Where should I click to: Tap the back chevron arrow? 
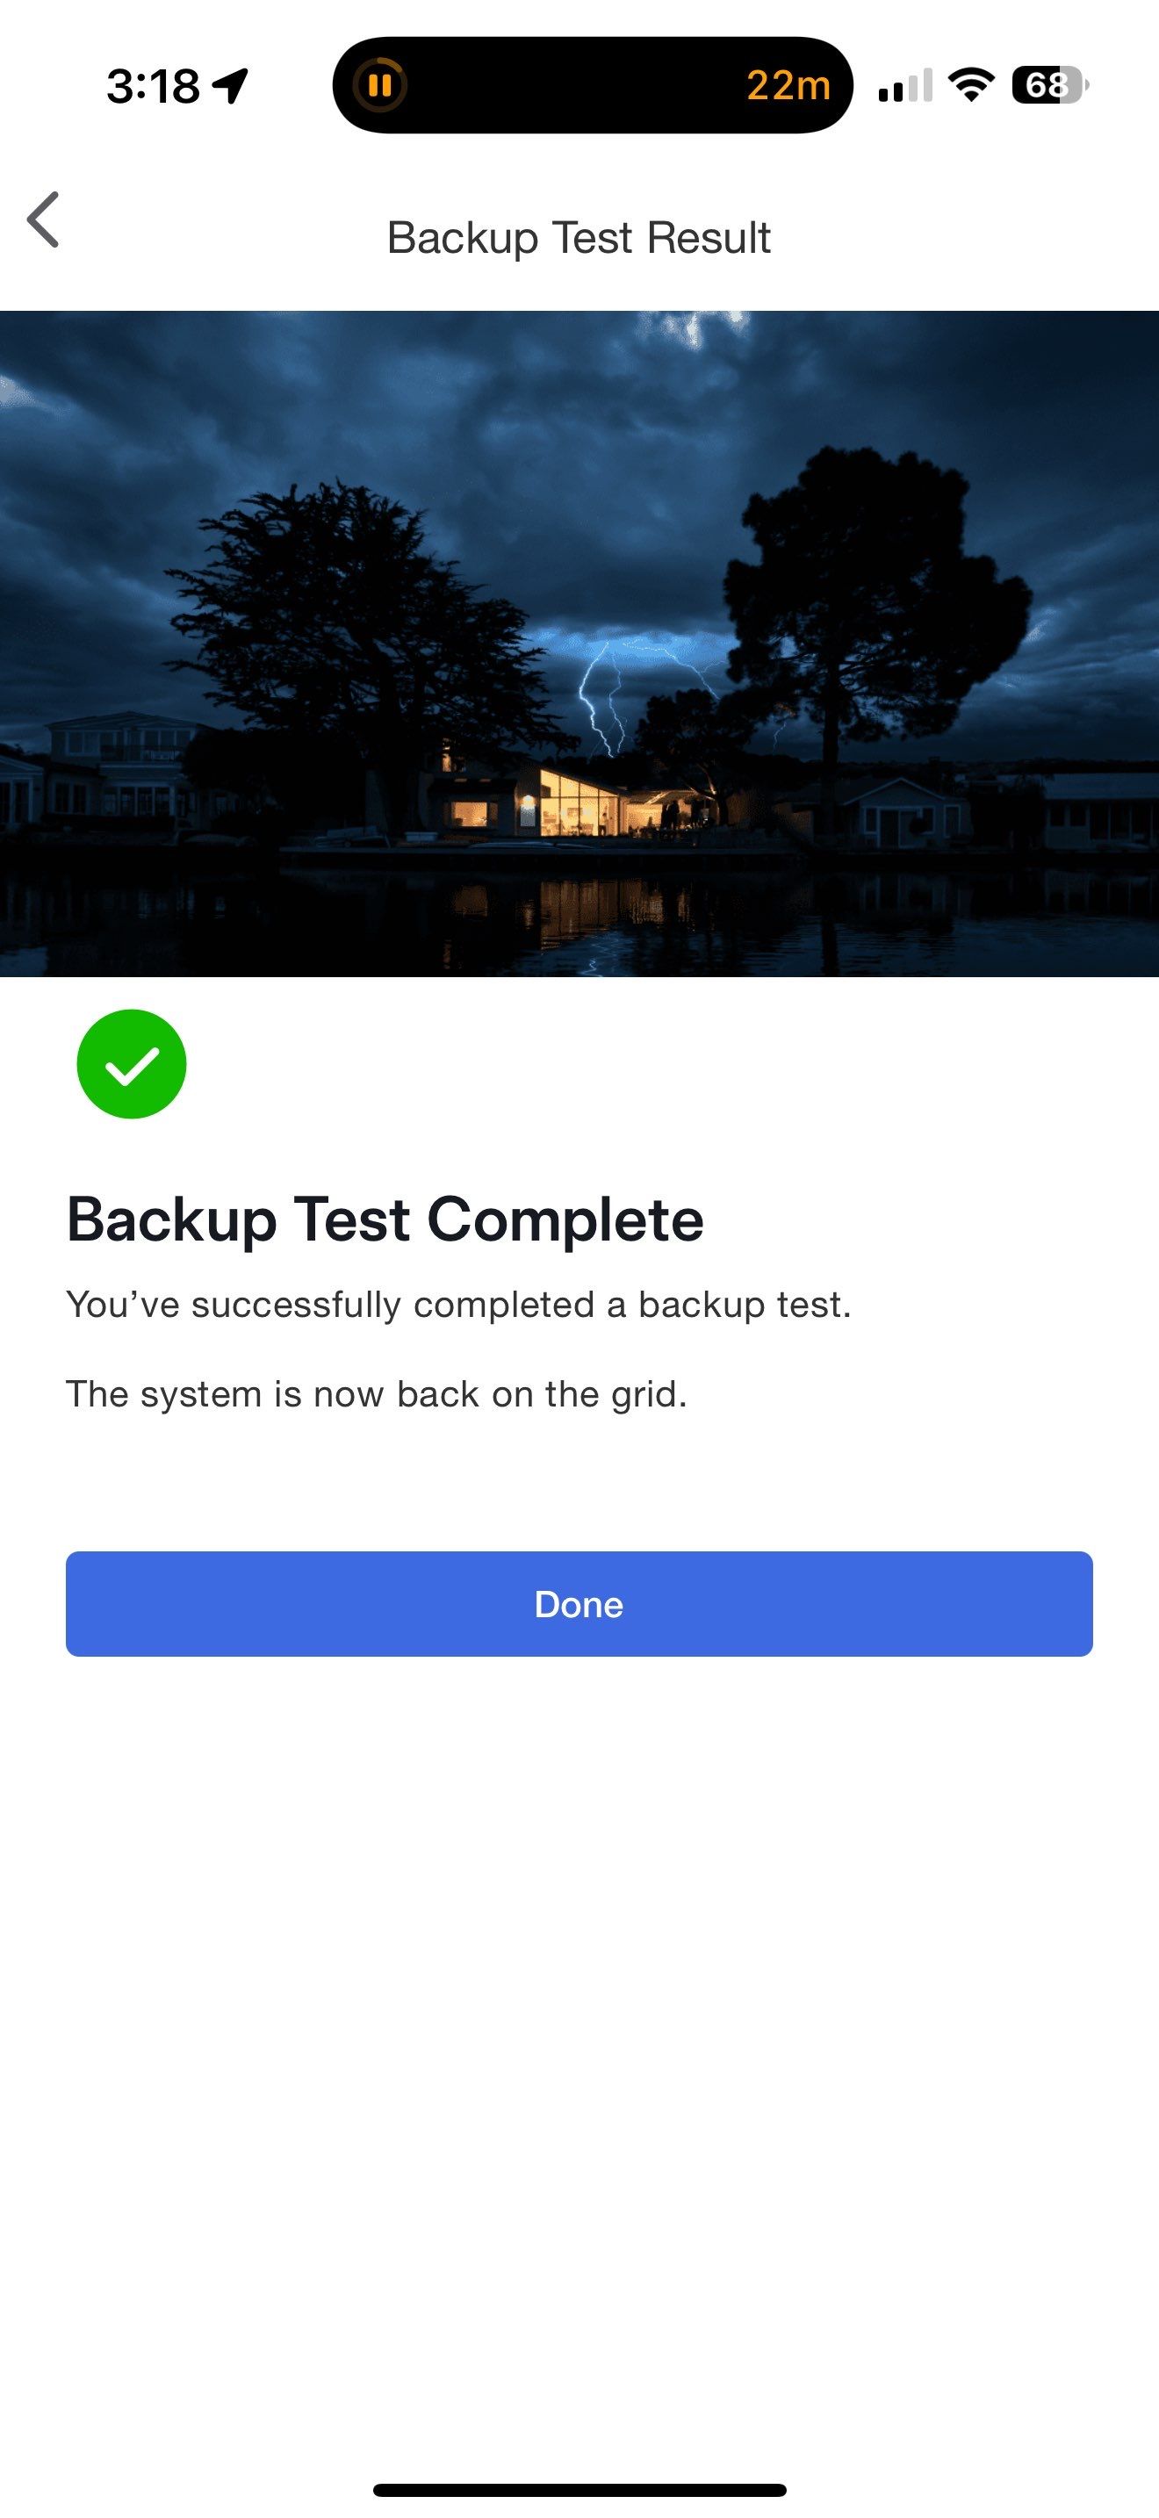(x=44, y=220)
